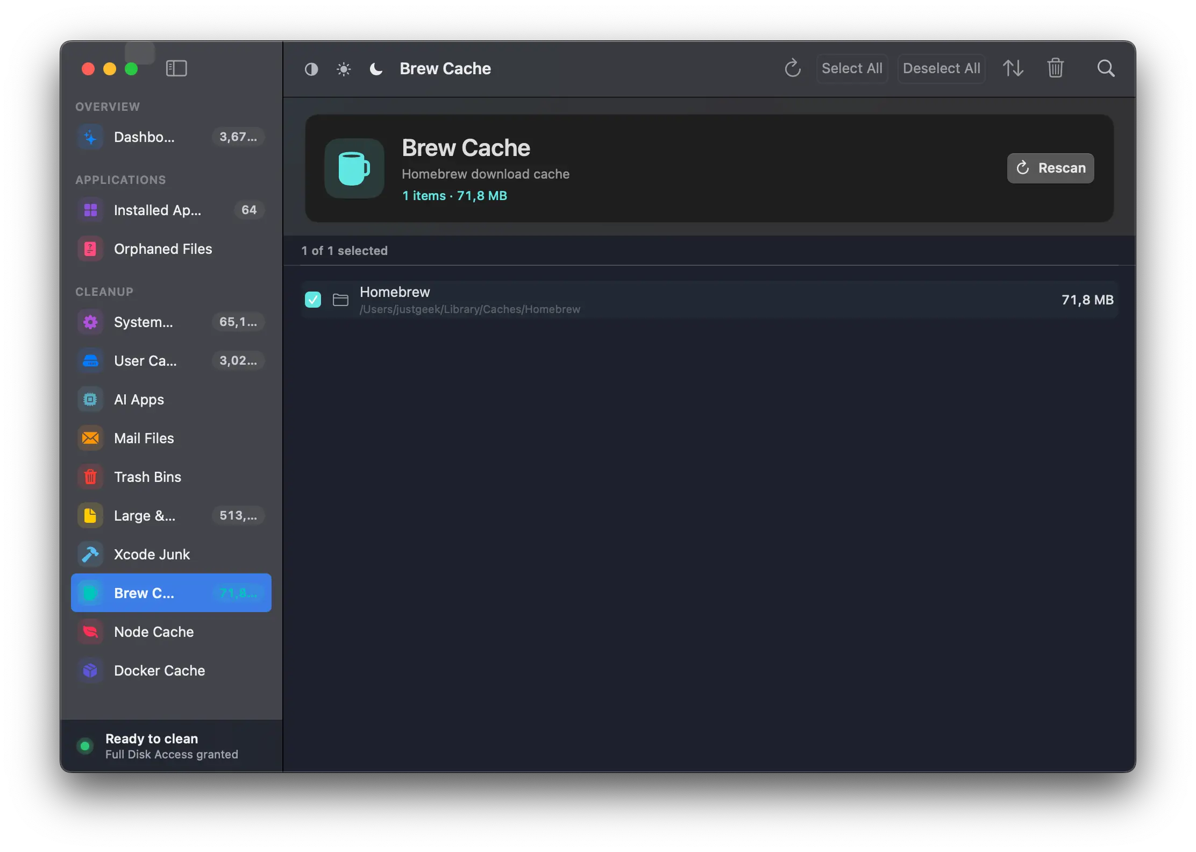Screen dimensions: 1196x852
Task: Click the Rescan button
Action: [1050, 168]
